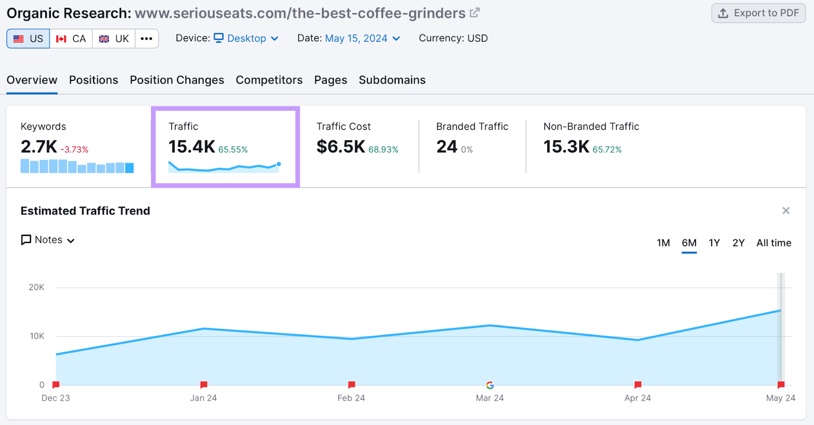Switch to the Position Changes tab
814x425 pixels.
177,80
